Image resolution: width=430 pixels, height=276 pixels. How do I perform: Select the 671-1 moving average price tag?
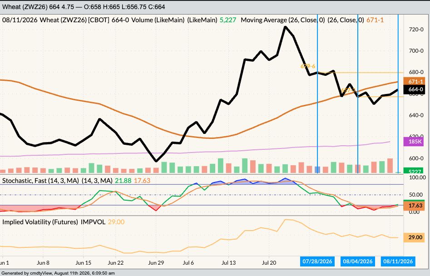[414, 81]
